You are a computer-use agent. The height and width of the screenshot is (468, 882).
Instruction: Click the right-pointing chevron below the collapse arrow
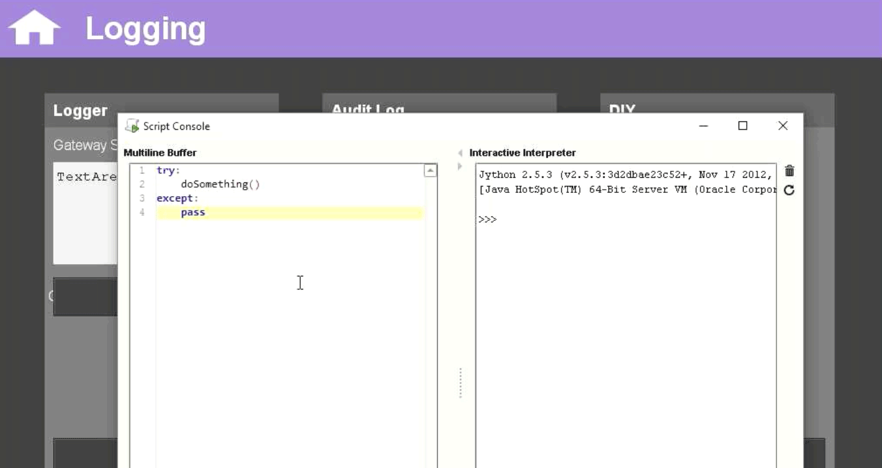pyautogui.click(x=461, y=165)
